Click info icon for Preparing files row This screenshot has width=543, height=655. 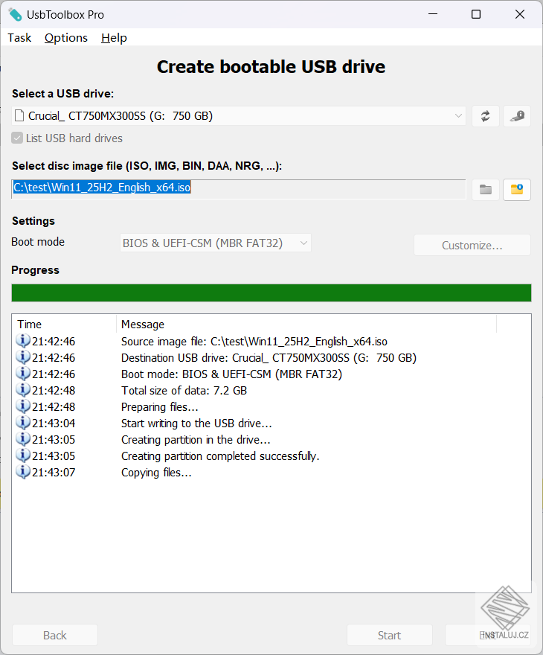click(x=23, y=406)
